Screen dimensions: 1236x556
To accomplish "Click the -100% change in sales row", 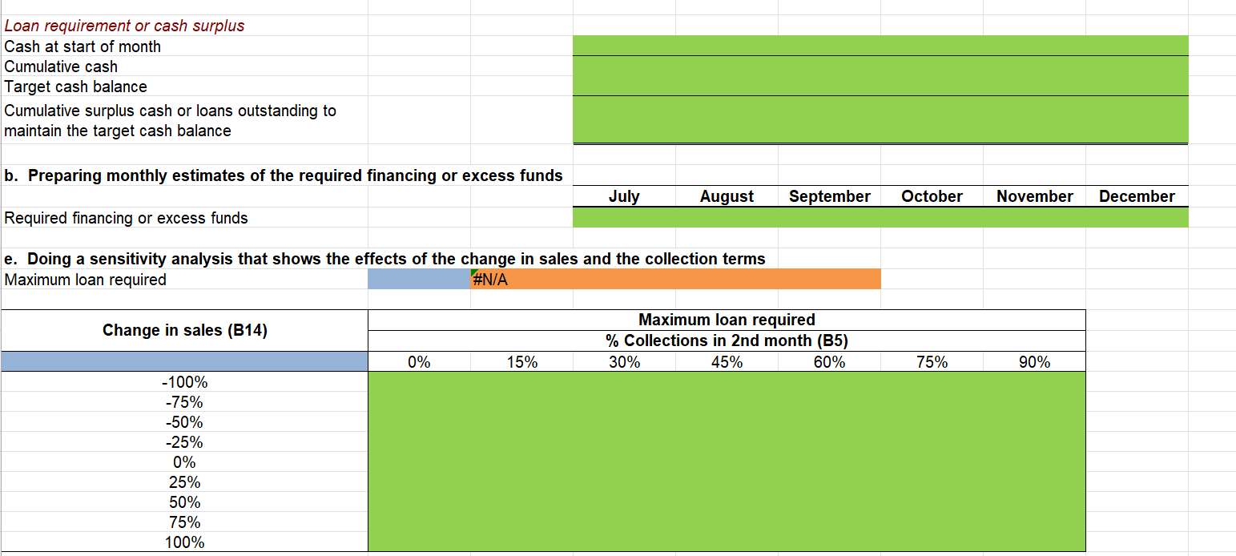I will (x=184, y=382).
